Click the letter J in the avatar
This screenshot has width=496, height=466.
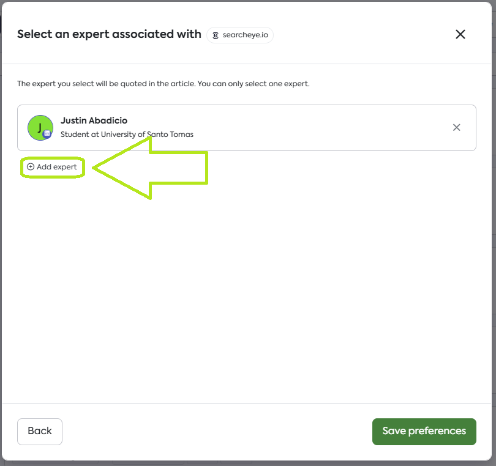[40, 127]
